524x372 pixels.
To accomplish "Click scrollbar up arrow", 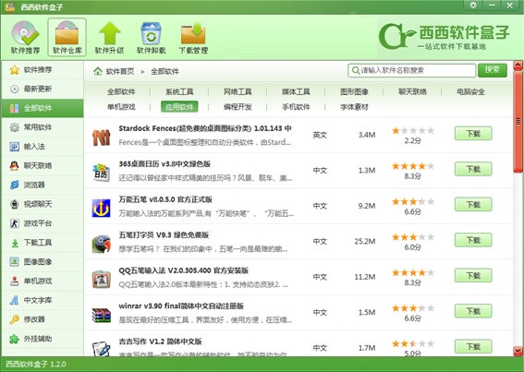I will click(518, 66).
